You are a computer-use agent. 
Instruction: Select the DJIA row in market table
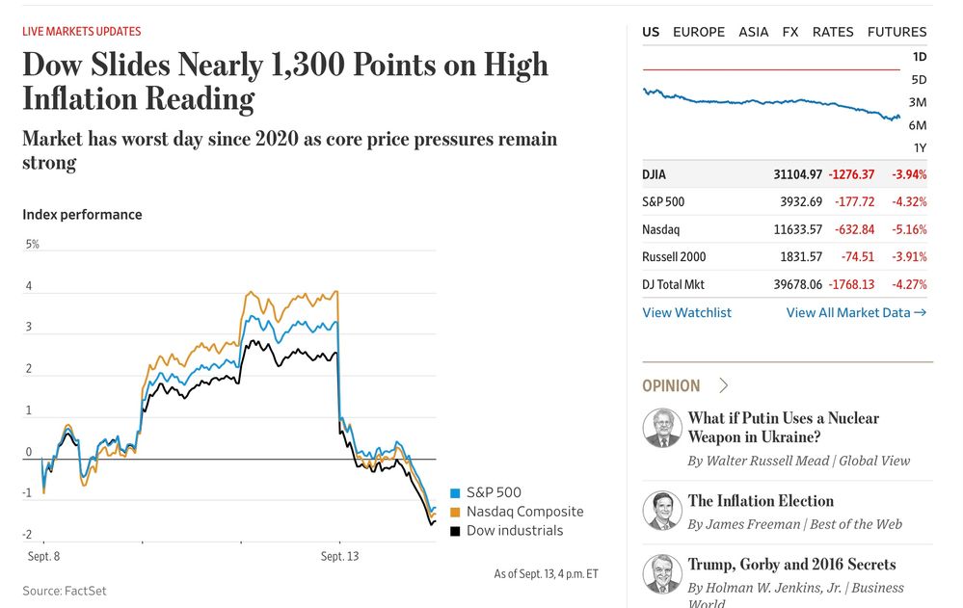[785, 174]
